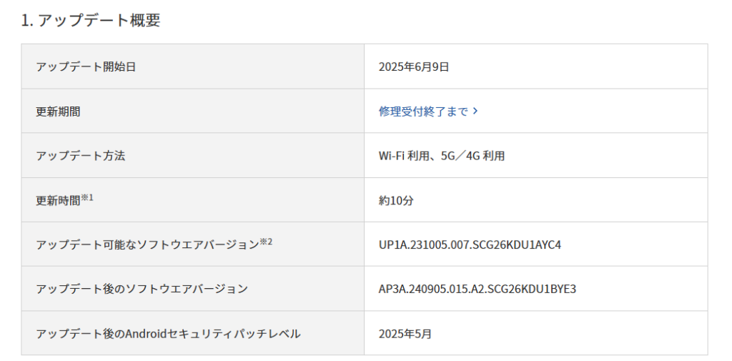Open the 修理受付終了まで link
The image size is (732, 361).
point(428,112)
